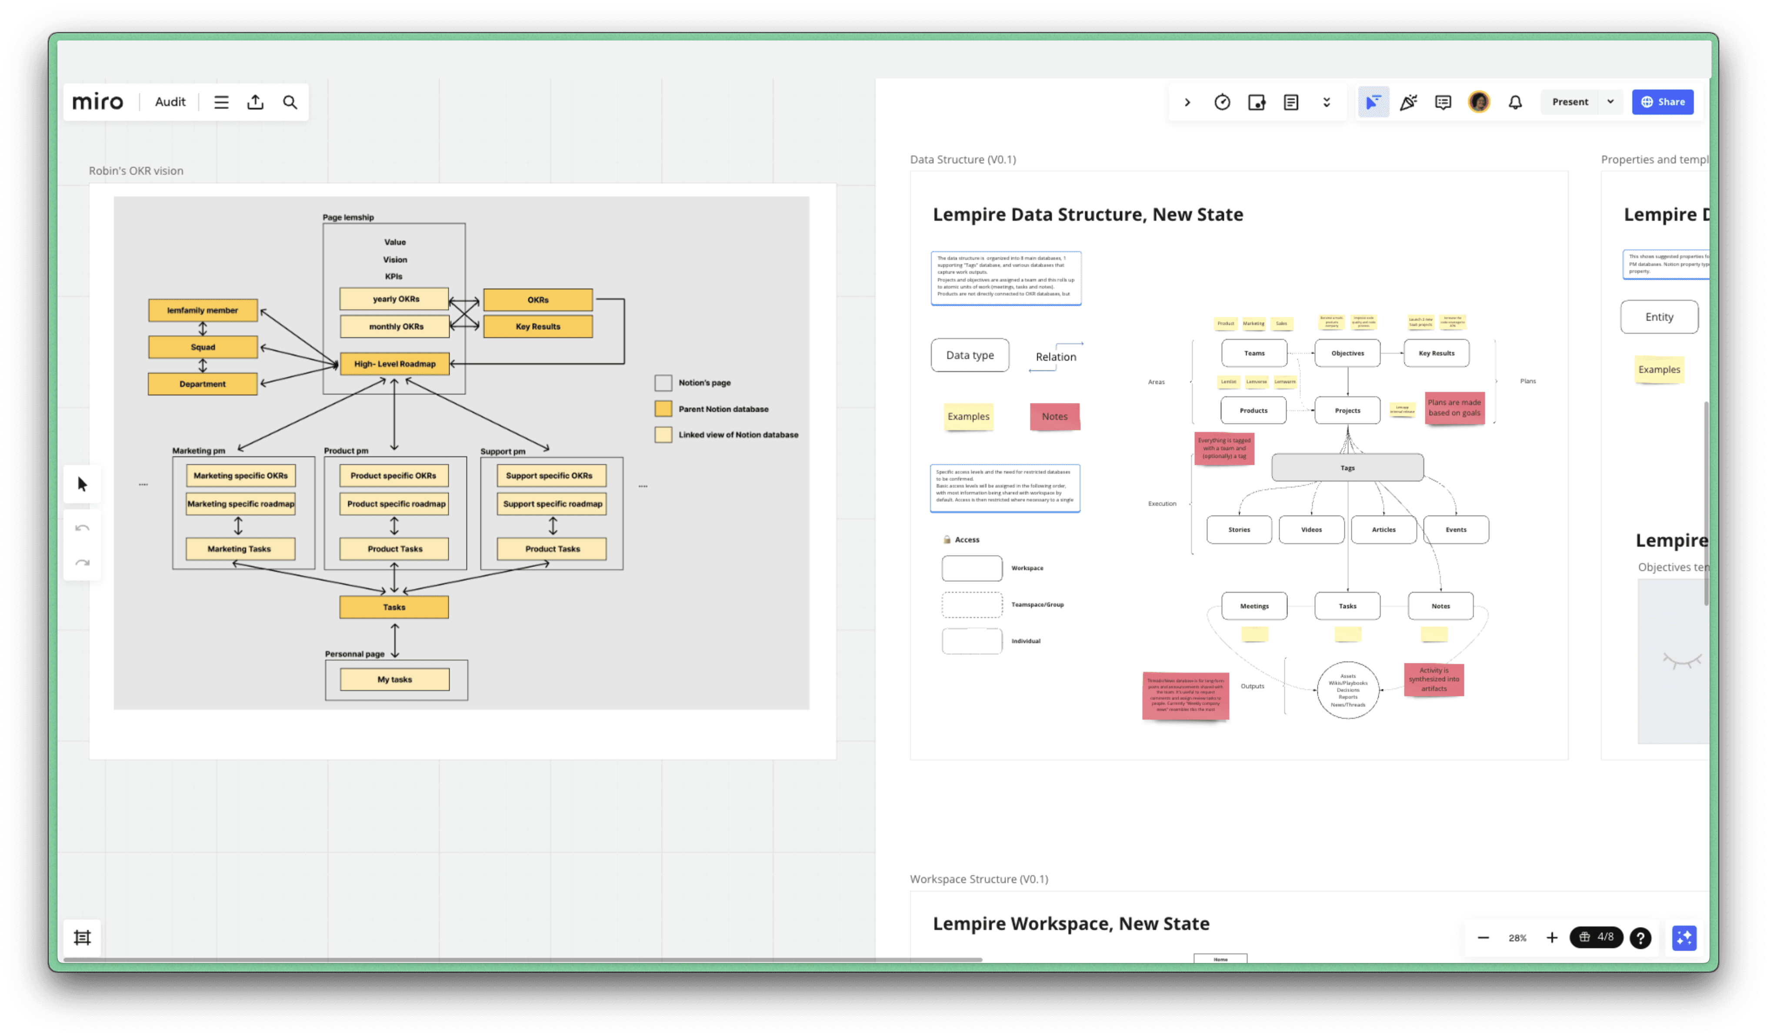The height and width of the screenshot is (1036, 1767).
Task: Click the Audit board title
Action: [x=170, y=102]
